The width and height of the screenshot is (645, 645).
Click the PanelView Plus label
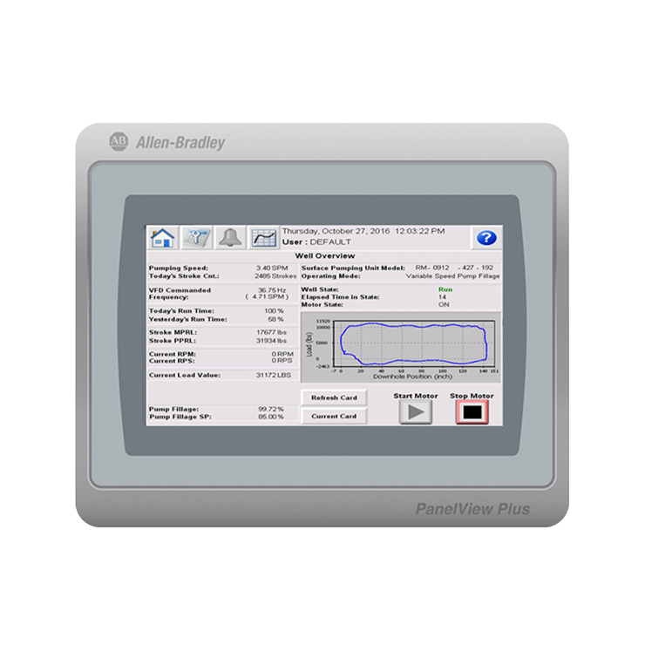[x=472, y=509]
